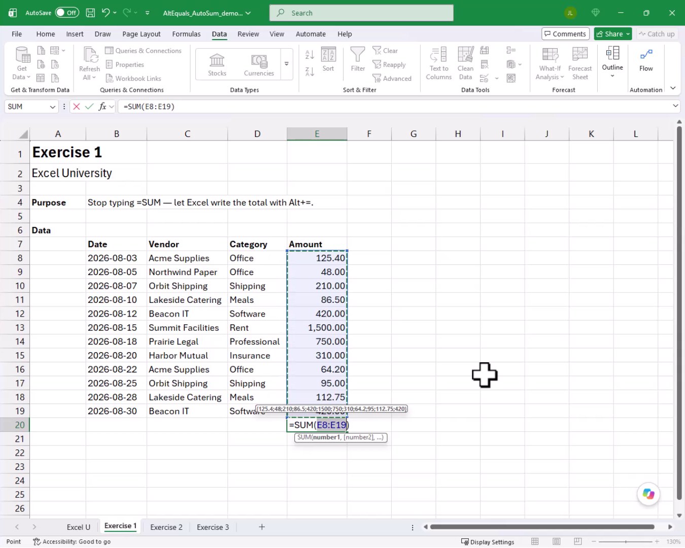Screen dimensions: 685x548
Task: Toggle AutoSave switch on
Action: (x=67, y=13)
